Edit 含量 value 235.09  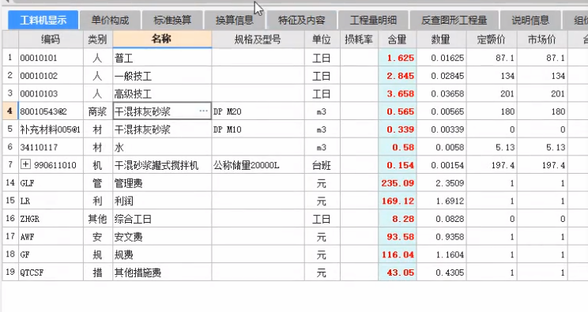398,183
